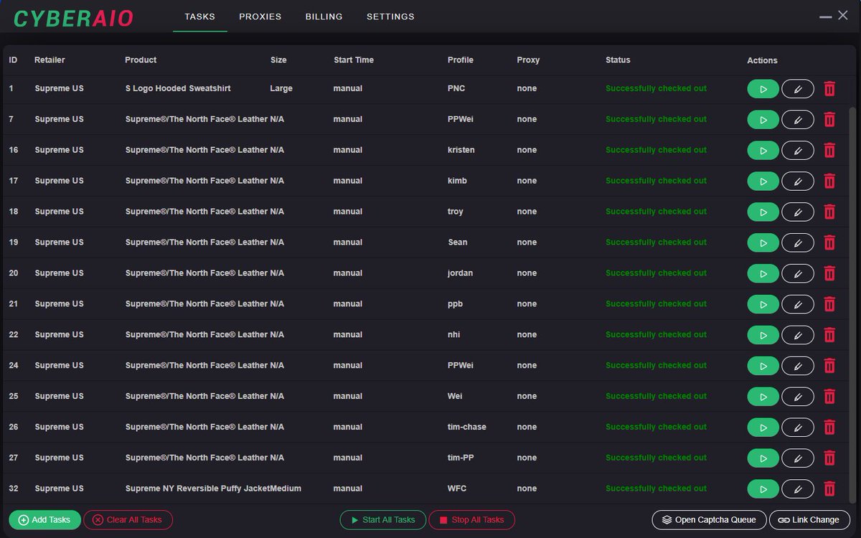This screenshot has height=538, width=861.
Task: Start the kristen profile task via play icon
Action: point(763,150)
